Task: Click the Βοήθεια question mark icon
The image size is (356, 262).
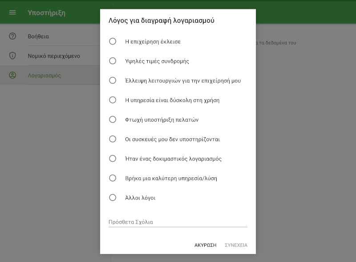Action: (12, 36)
